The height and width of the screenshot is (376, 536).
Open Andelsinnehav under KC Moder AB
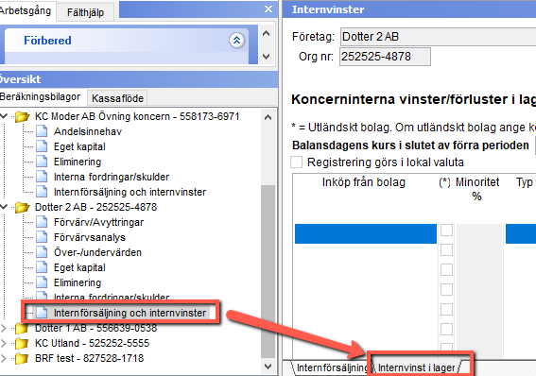click(88, 131)
